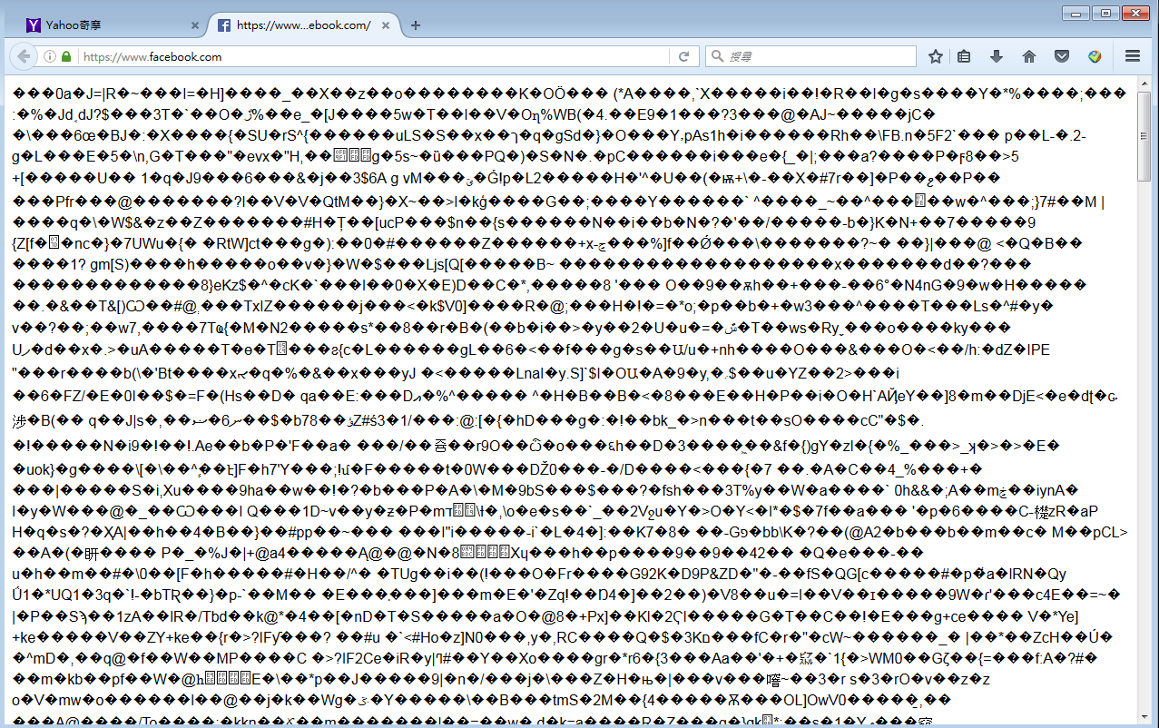Image resolution: width=1159 pixels, height=728 pixels.
Task: Close the browser window
Action: click(1134, 13)
